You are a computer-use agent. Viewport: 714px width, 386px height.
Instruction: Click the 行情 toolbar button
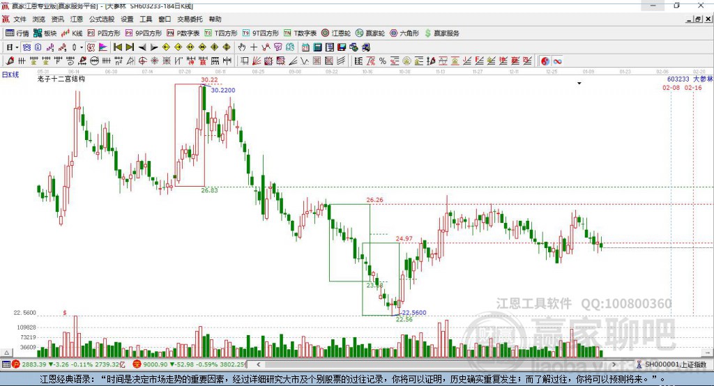click(17, 33)
